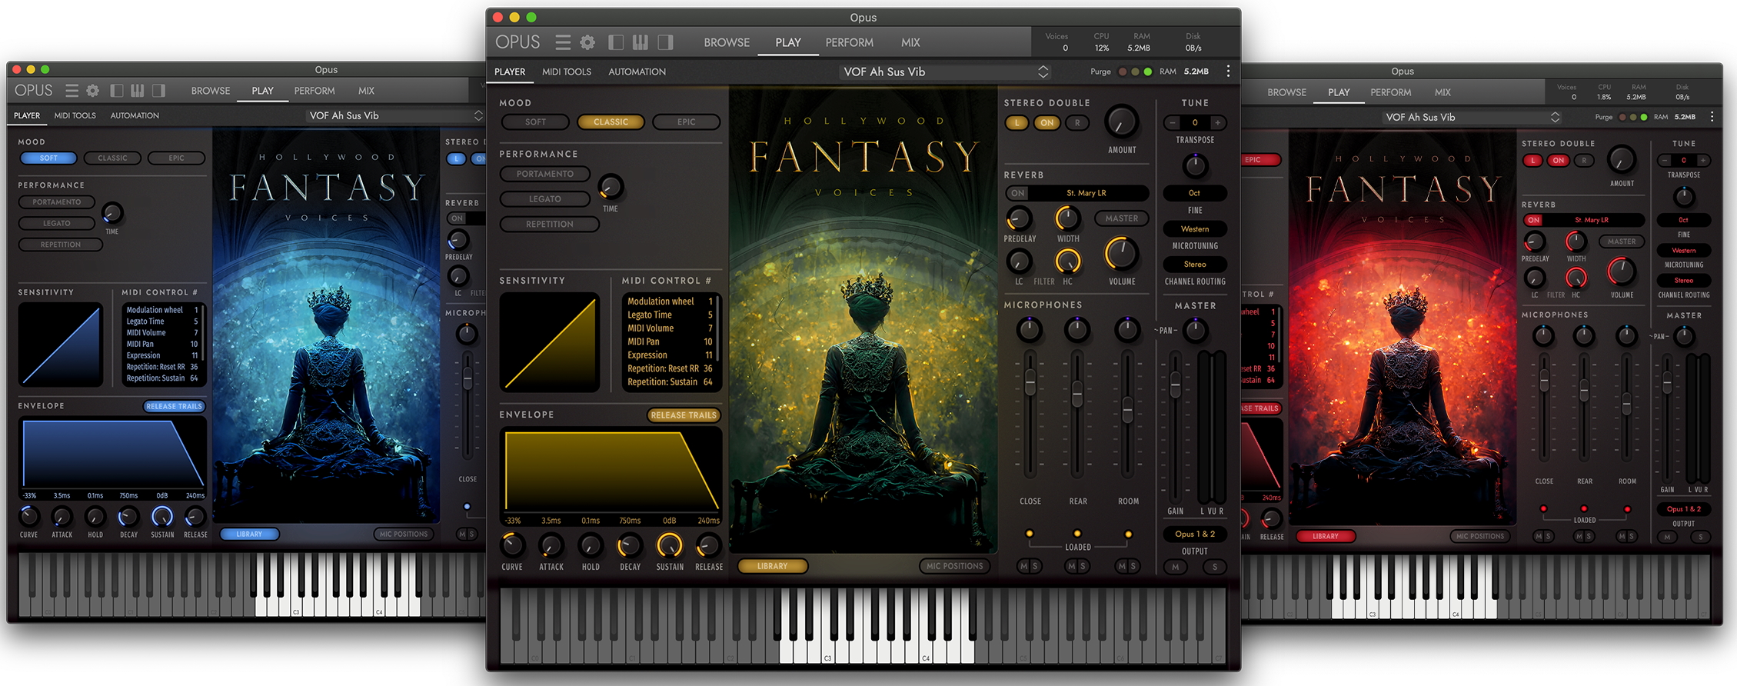Toggle Stereo Double ON in the gold-themed window

(x=1047, y=123)
